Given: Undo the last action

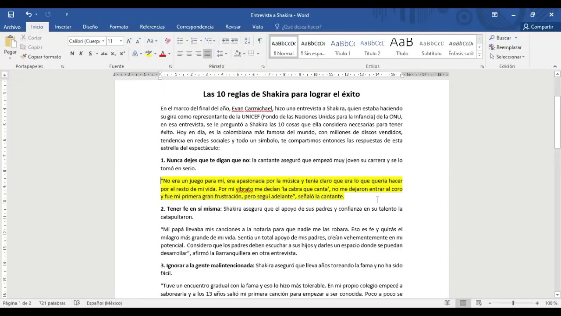Looking at the screenshot, I should [28, 14].
